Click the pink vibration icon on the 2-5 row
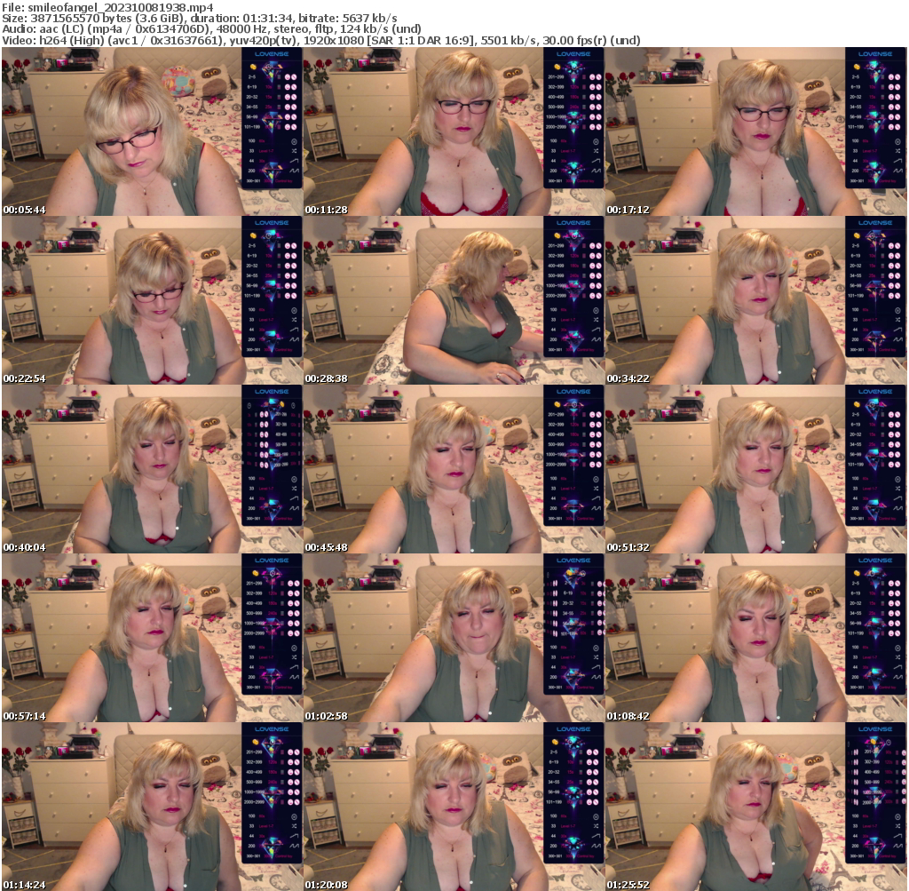909x891 pixels. click(x=288, y=77)
